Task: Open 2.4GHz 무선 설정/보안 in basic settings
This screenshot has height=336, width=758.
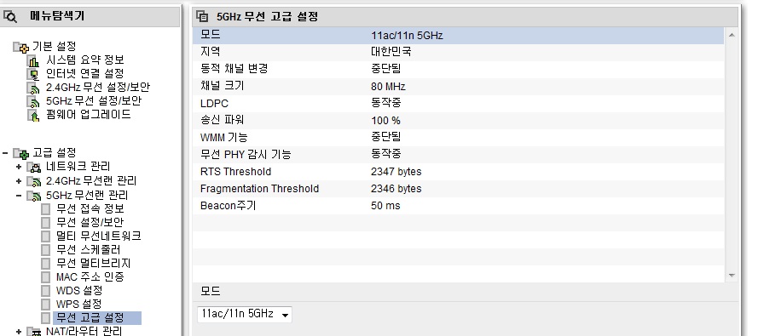Action: coord(98,88)
